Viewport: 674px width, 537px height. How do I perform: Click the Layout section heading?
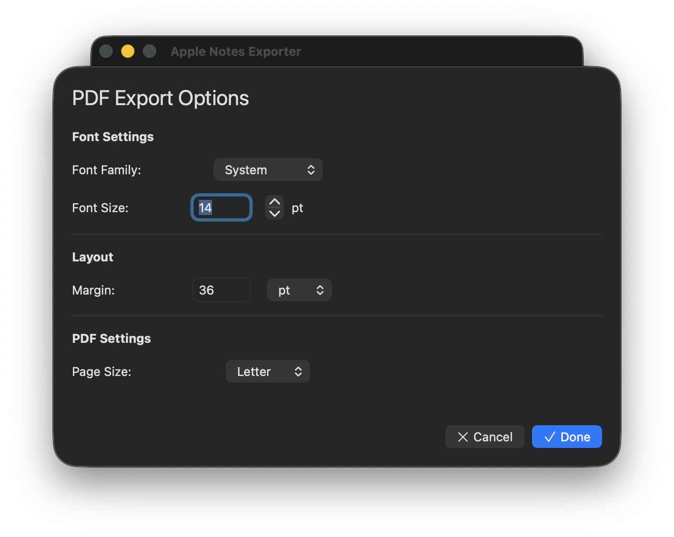tap(92, 257)
